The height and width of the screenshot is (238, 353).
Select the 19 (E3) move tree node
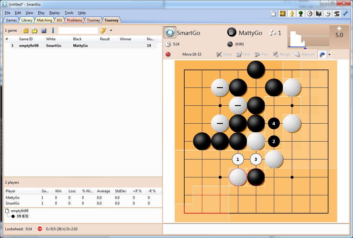[x=22, y=216]
